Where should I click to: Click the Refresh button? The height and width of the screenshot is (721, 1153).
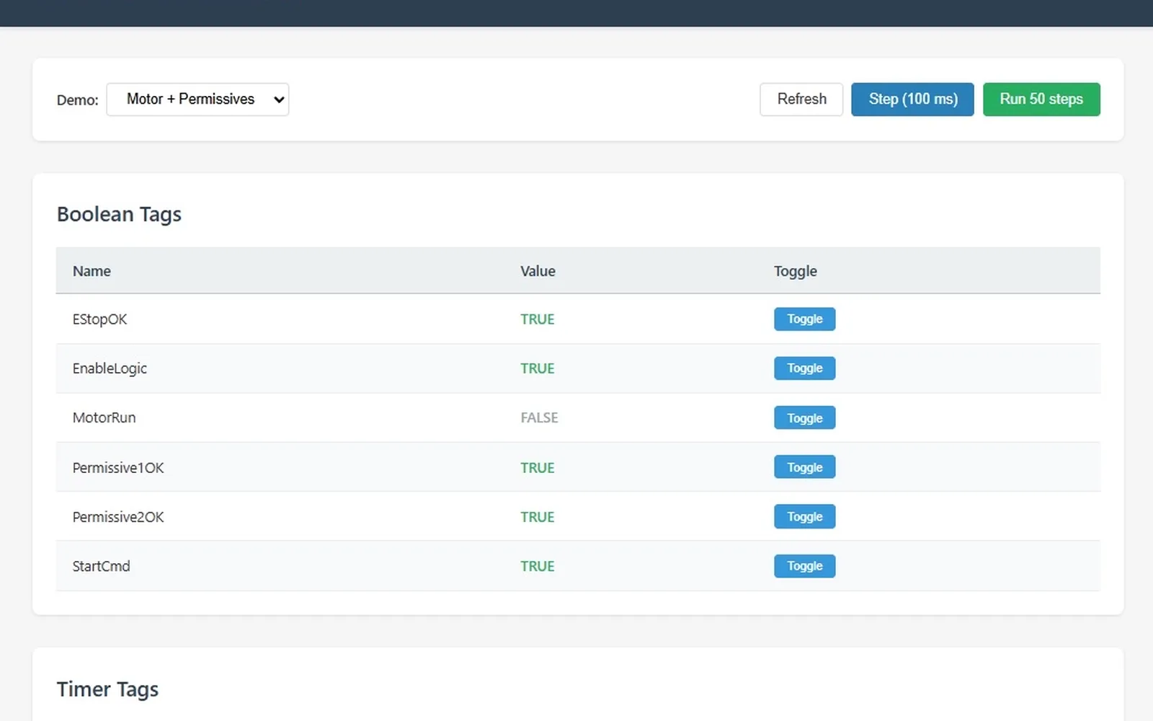[801, 99]
